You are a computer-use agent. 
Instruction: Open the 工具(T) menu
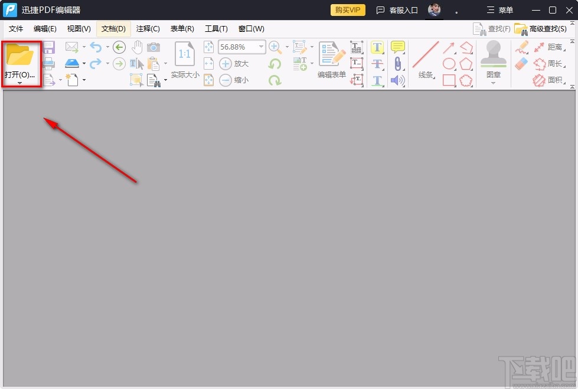click(x=216, y=28)
